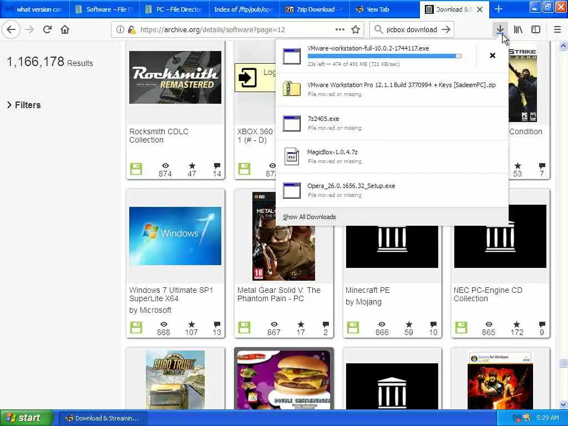Open the Rocksmith Remastered thumbnail
The width and height of the screenshot is (568, 426).
pyautogui.click(x=175, y=77)
